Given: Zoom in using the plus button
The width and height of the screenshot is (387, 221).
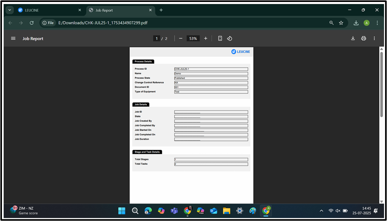Looking at the screenshot, I should point(205,39).
